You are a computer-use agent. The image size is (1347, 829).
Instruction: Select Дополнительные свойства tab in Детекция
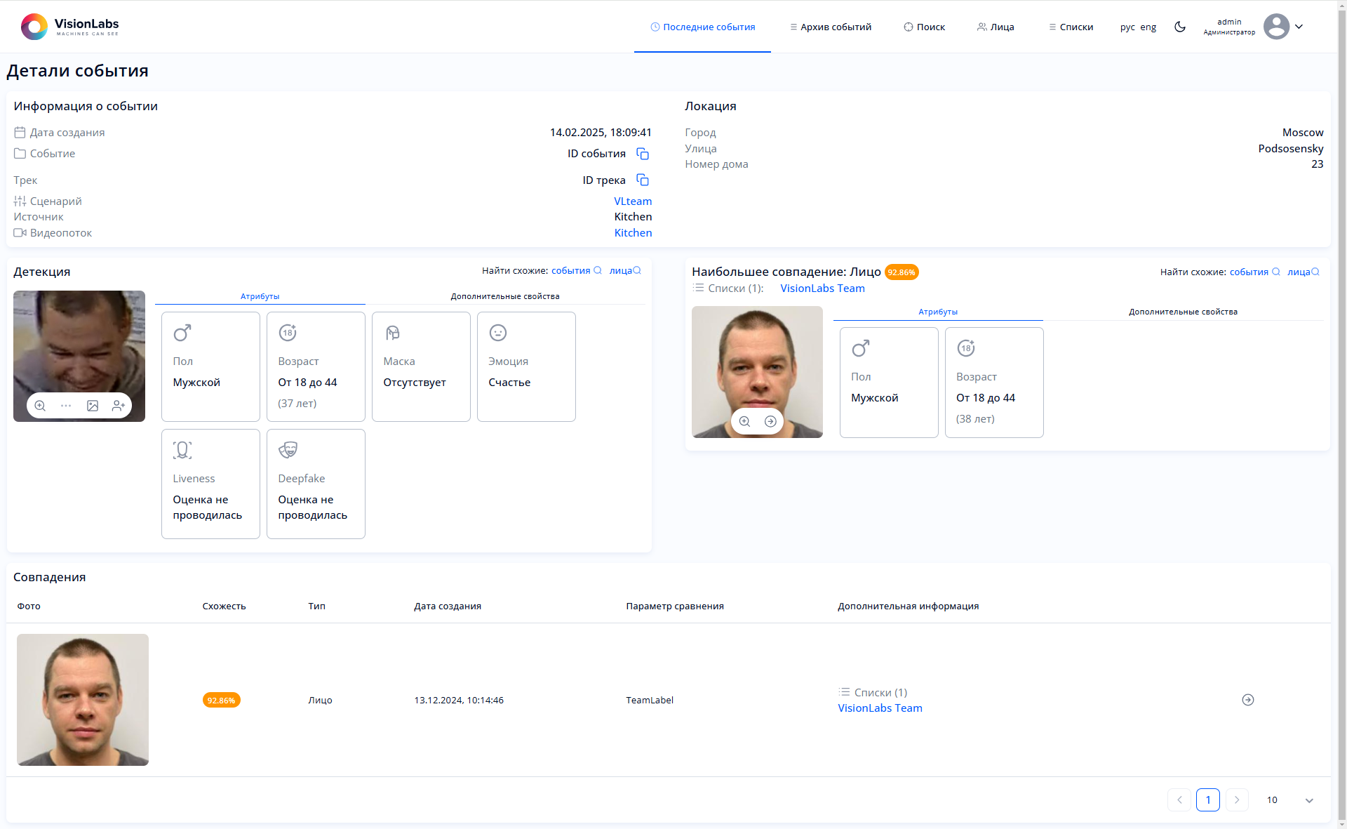(x=505, y=296)
